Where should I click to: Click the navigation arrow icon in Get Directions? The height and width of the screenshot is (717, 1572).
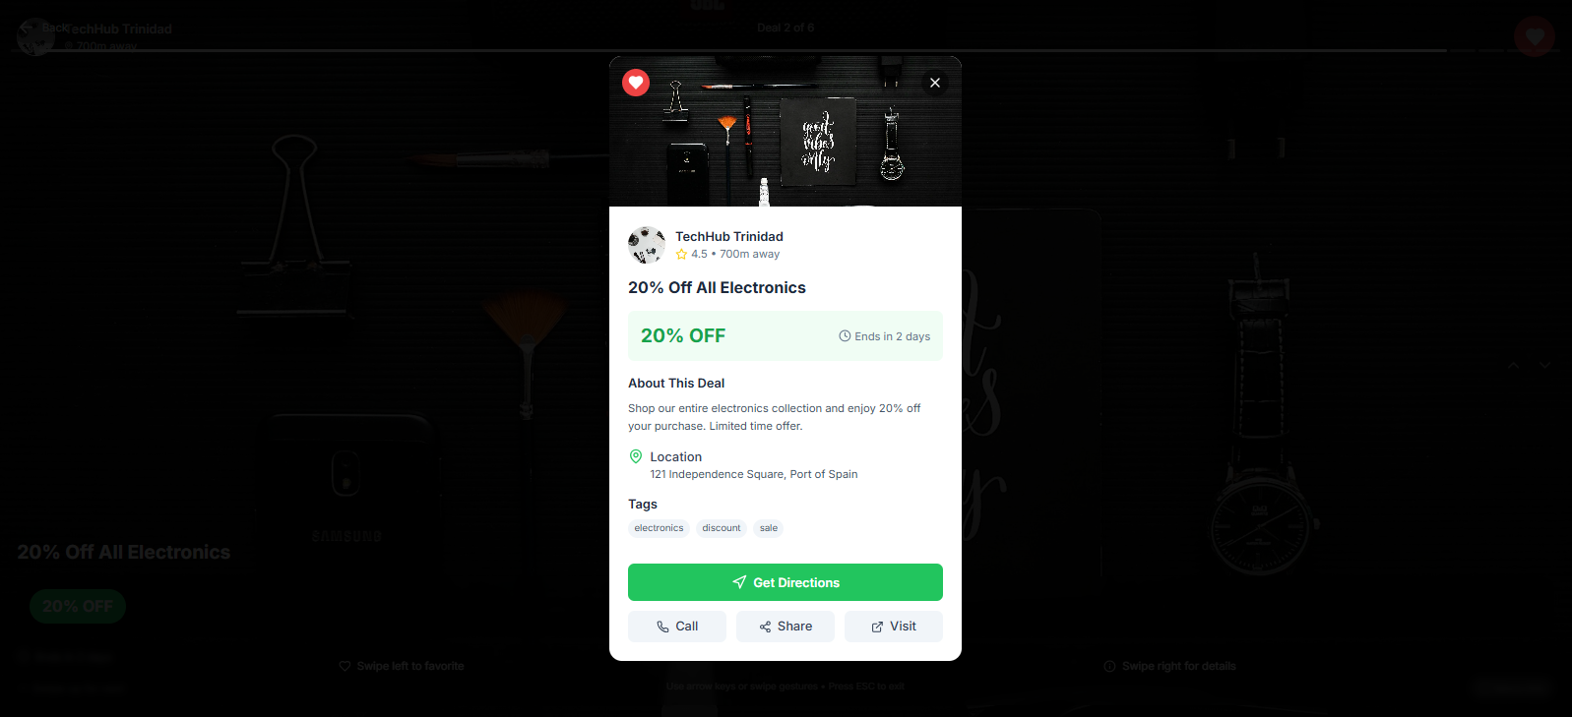pyautogui.click(x=739, y=582)
